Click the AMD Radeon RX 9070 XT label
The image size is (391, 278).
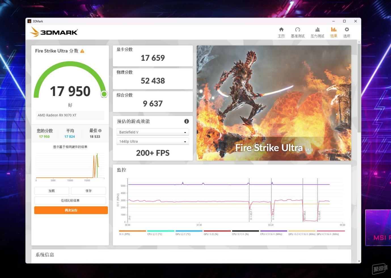[x=57, y=115]
